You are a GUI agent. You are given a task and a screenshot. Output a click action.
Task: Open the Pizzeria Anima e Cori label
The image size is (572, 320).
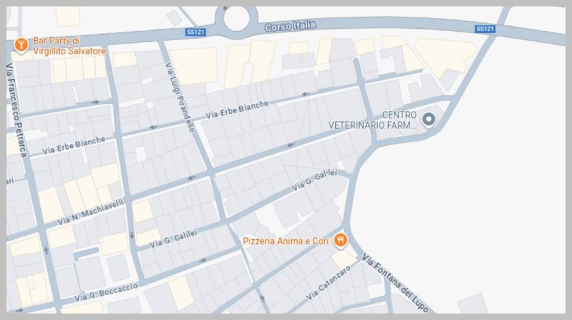pyautogui.click(x=285, y=241)
